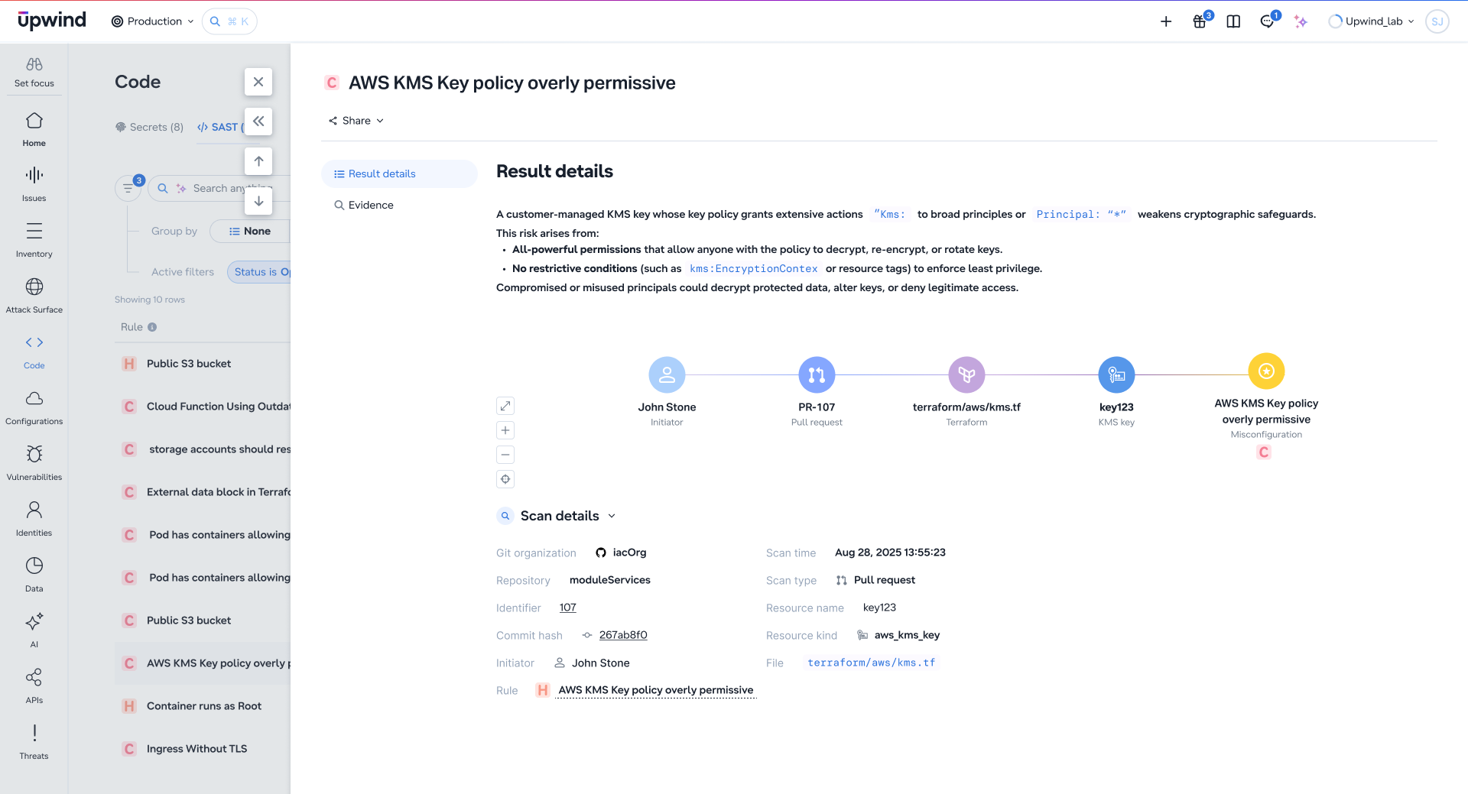This screenshot has width=1468, height=794.
Task: Collapse the panel with double chevron
Action: pos(258,121)
